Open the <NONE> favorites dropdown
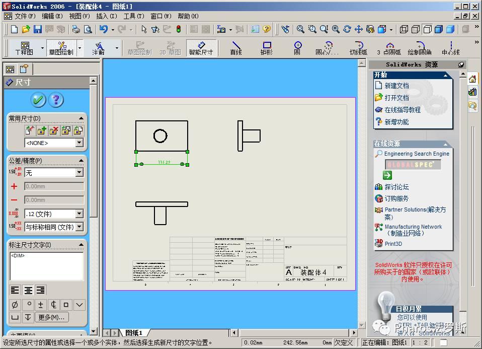 point(79,143)
